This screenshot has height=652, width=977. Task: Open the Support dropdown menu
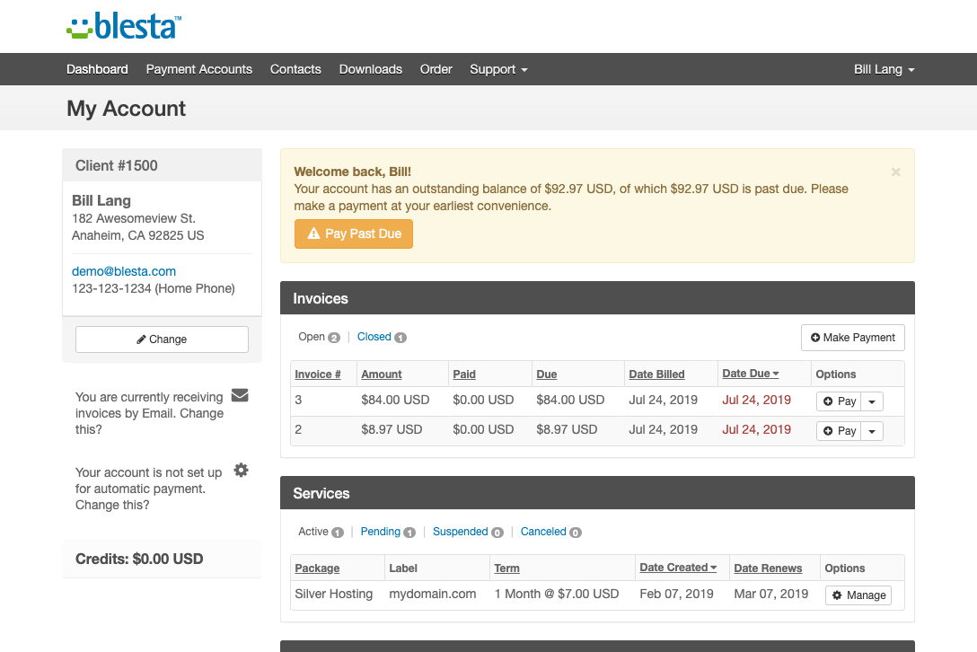point(497,69)
